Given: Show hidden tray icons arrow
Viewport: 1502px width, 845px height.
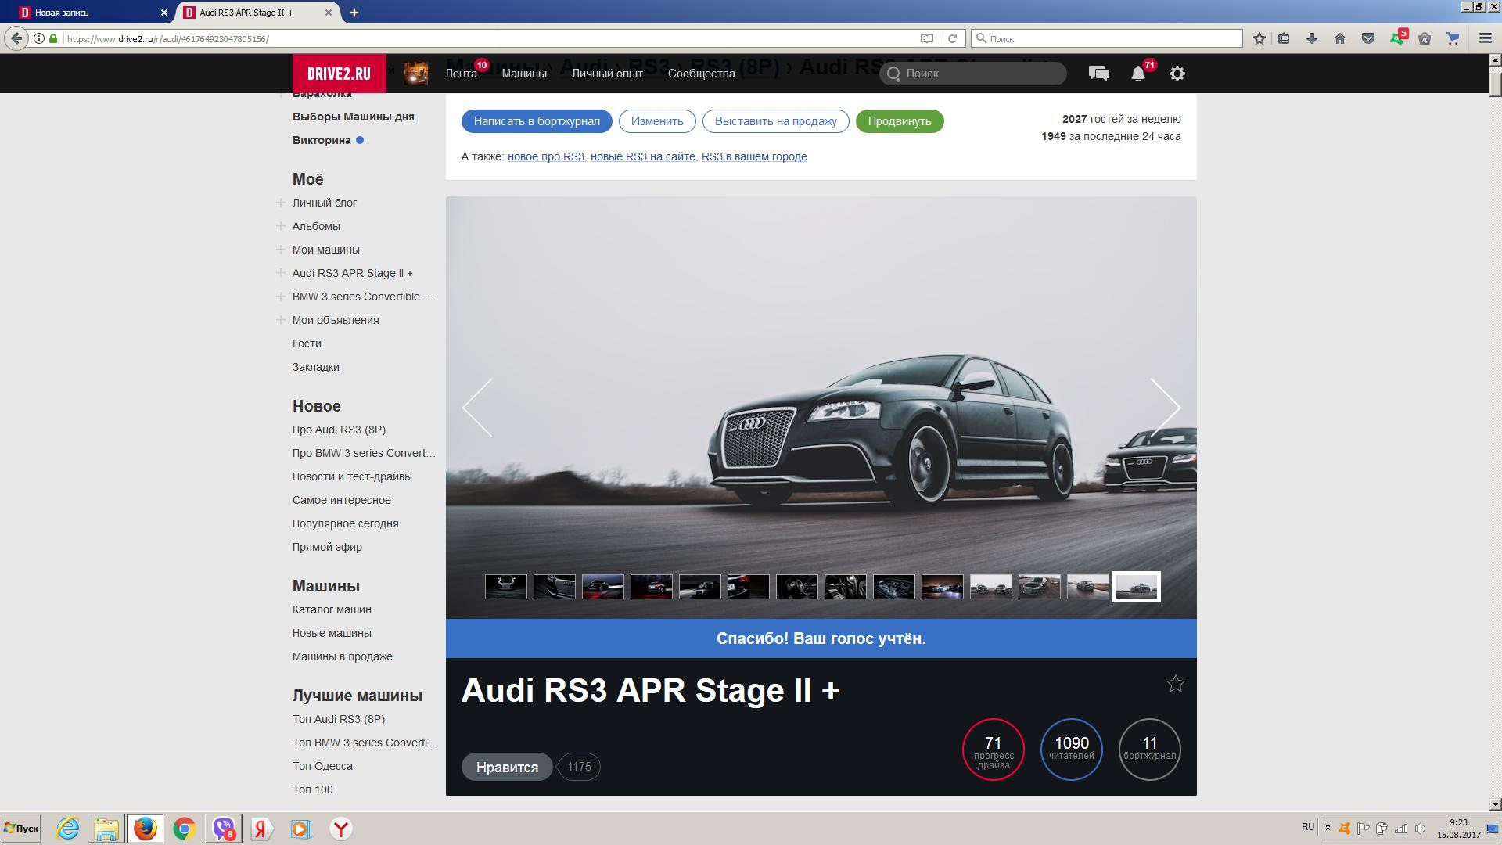Looking at the screenshot, I should [1328, 828].
